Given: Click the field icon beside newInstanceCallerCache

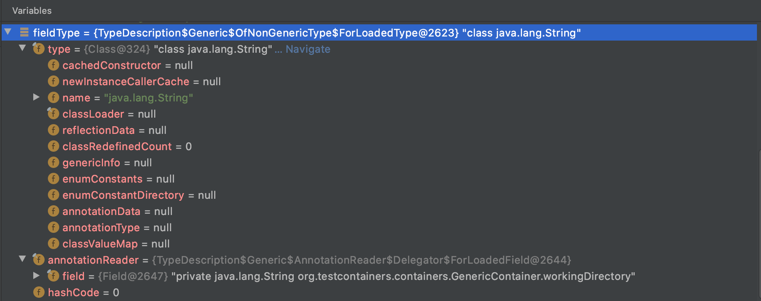Looking at the screenshot, I should pyautogui.click(x=53, y=81).
